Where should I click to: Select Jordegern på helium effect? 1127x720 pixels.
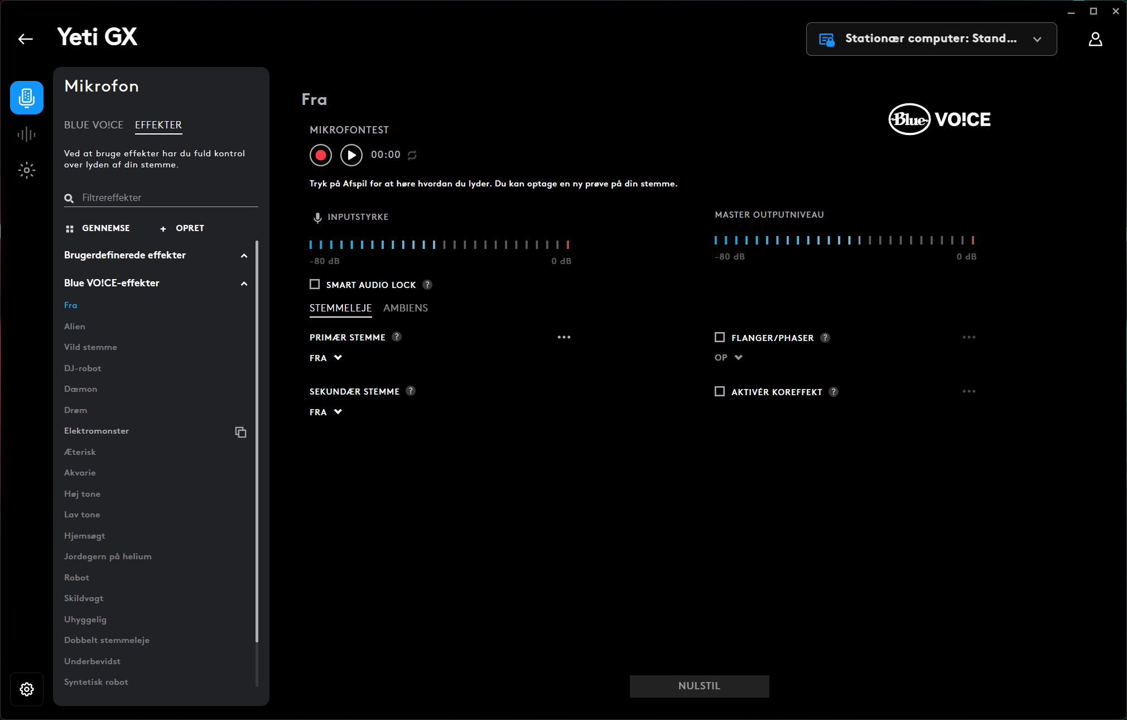(108, 556)
